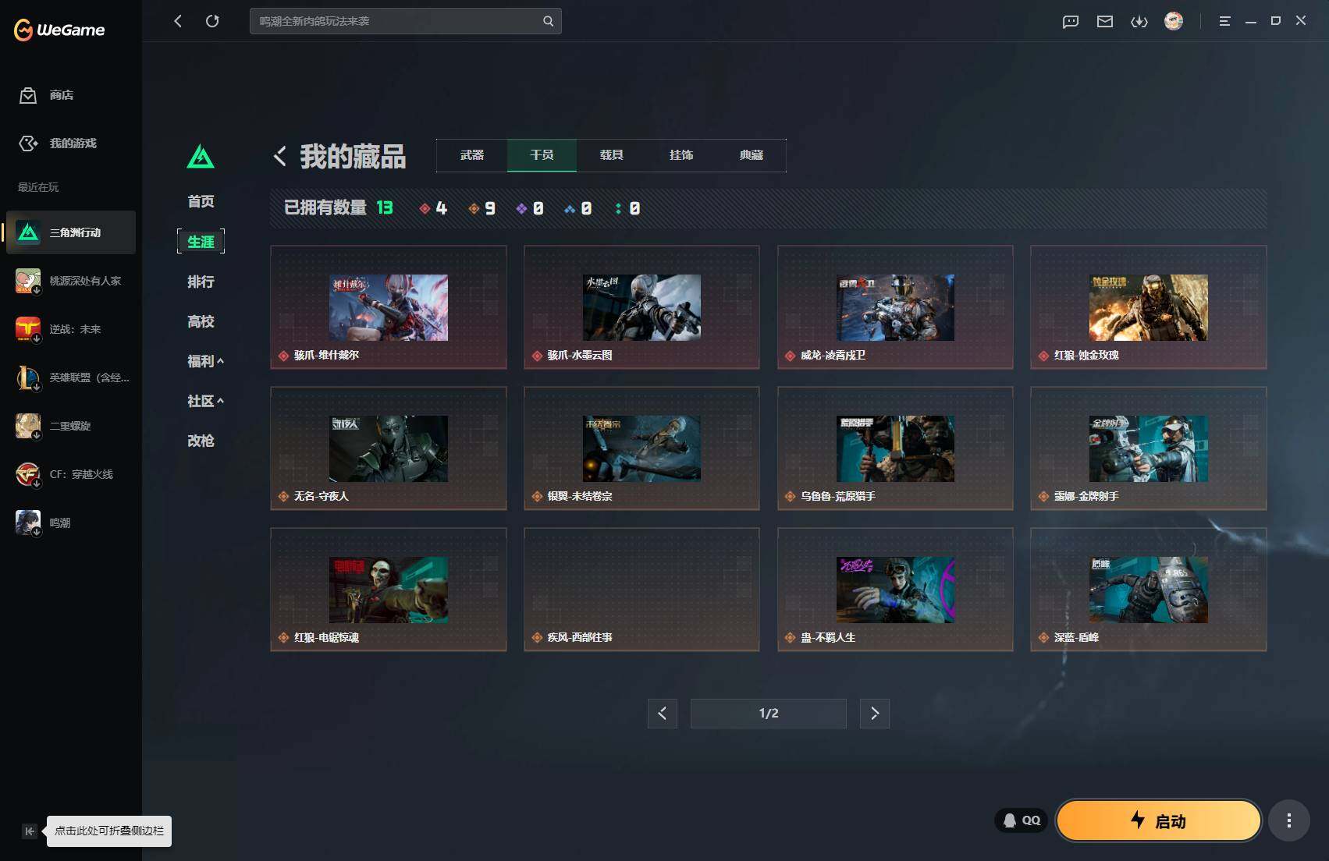Viewport: 1329px width, 861px height.
Task: Click the Delta Force green triangle logo
Action: [x=201, y=156]
